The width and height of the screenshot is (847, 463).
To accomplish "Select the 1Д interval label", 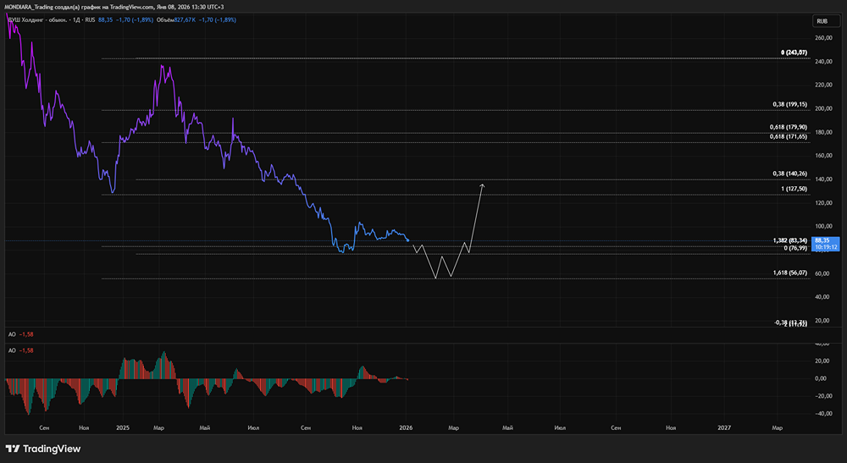I will click(78, 19).
